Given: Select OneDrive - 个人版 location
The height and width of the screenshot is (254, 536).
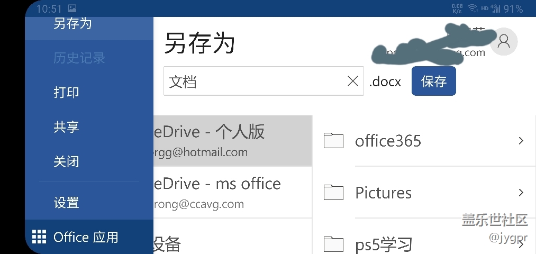Looking at the screenshot, I should click(x=233, y=141).
